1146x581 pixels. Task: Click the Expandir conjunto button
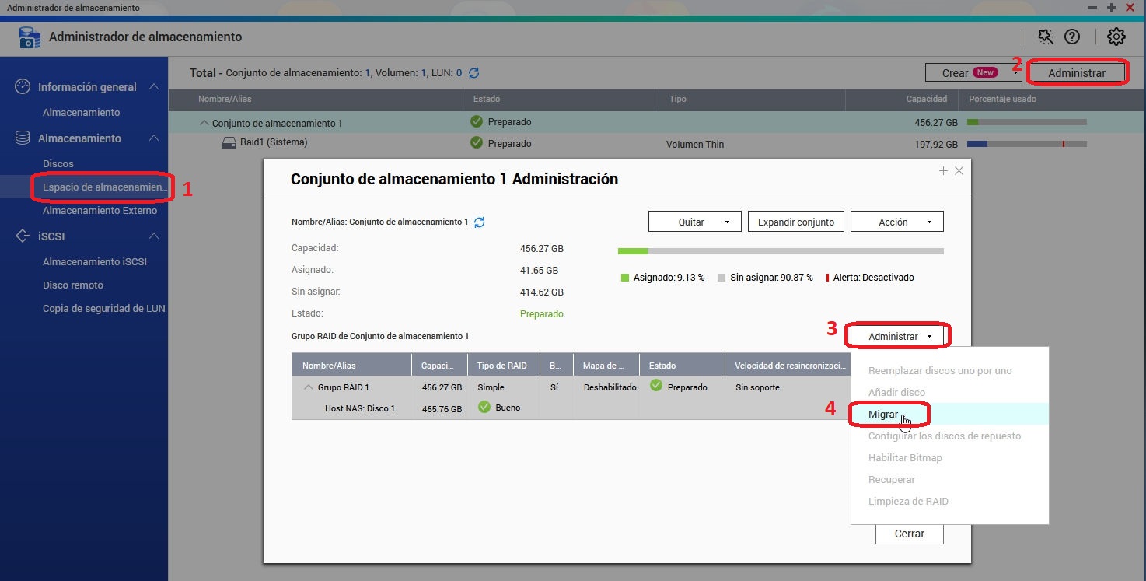click(x=795, y=222)
